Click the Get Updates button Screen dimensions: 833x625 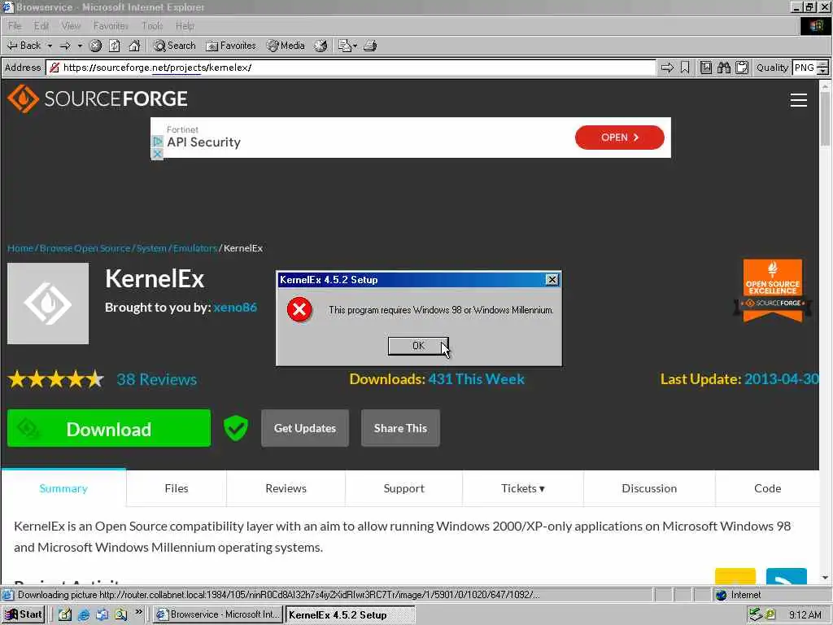point(305,428)
